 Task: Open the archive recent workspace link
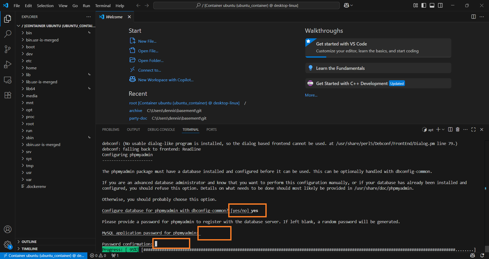(135, 110)
